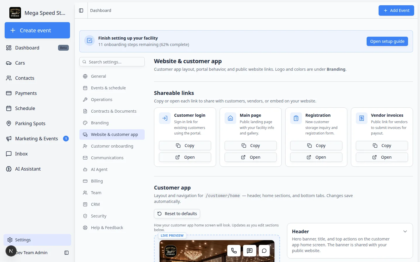Copy the Vendor invoices link

point(382,146)
